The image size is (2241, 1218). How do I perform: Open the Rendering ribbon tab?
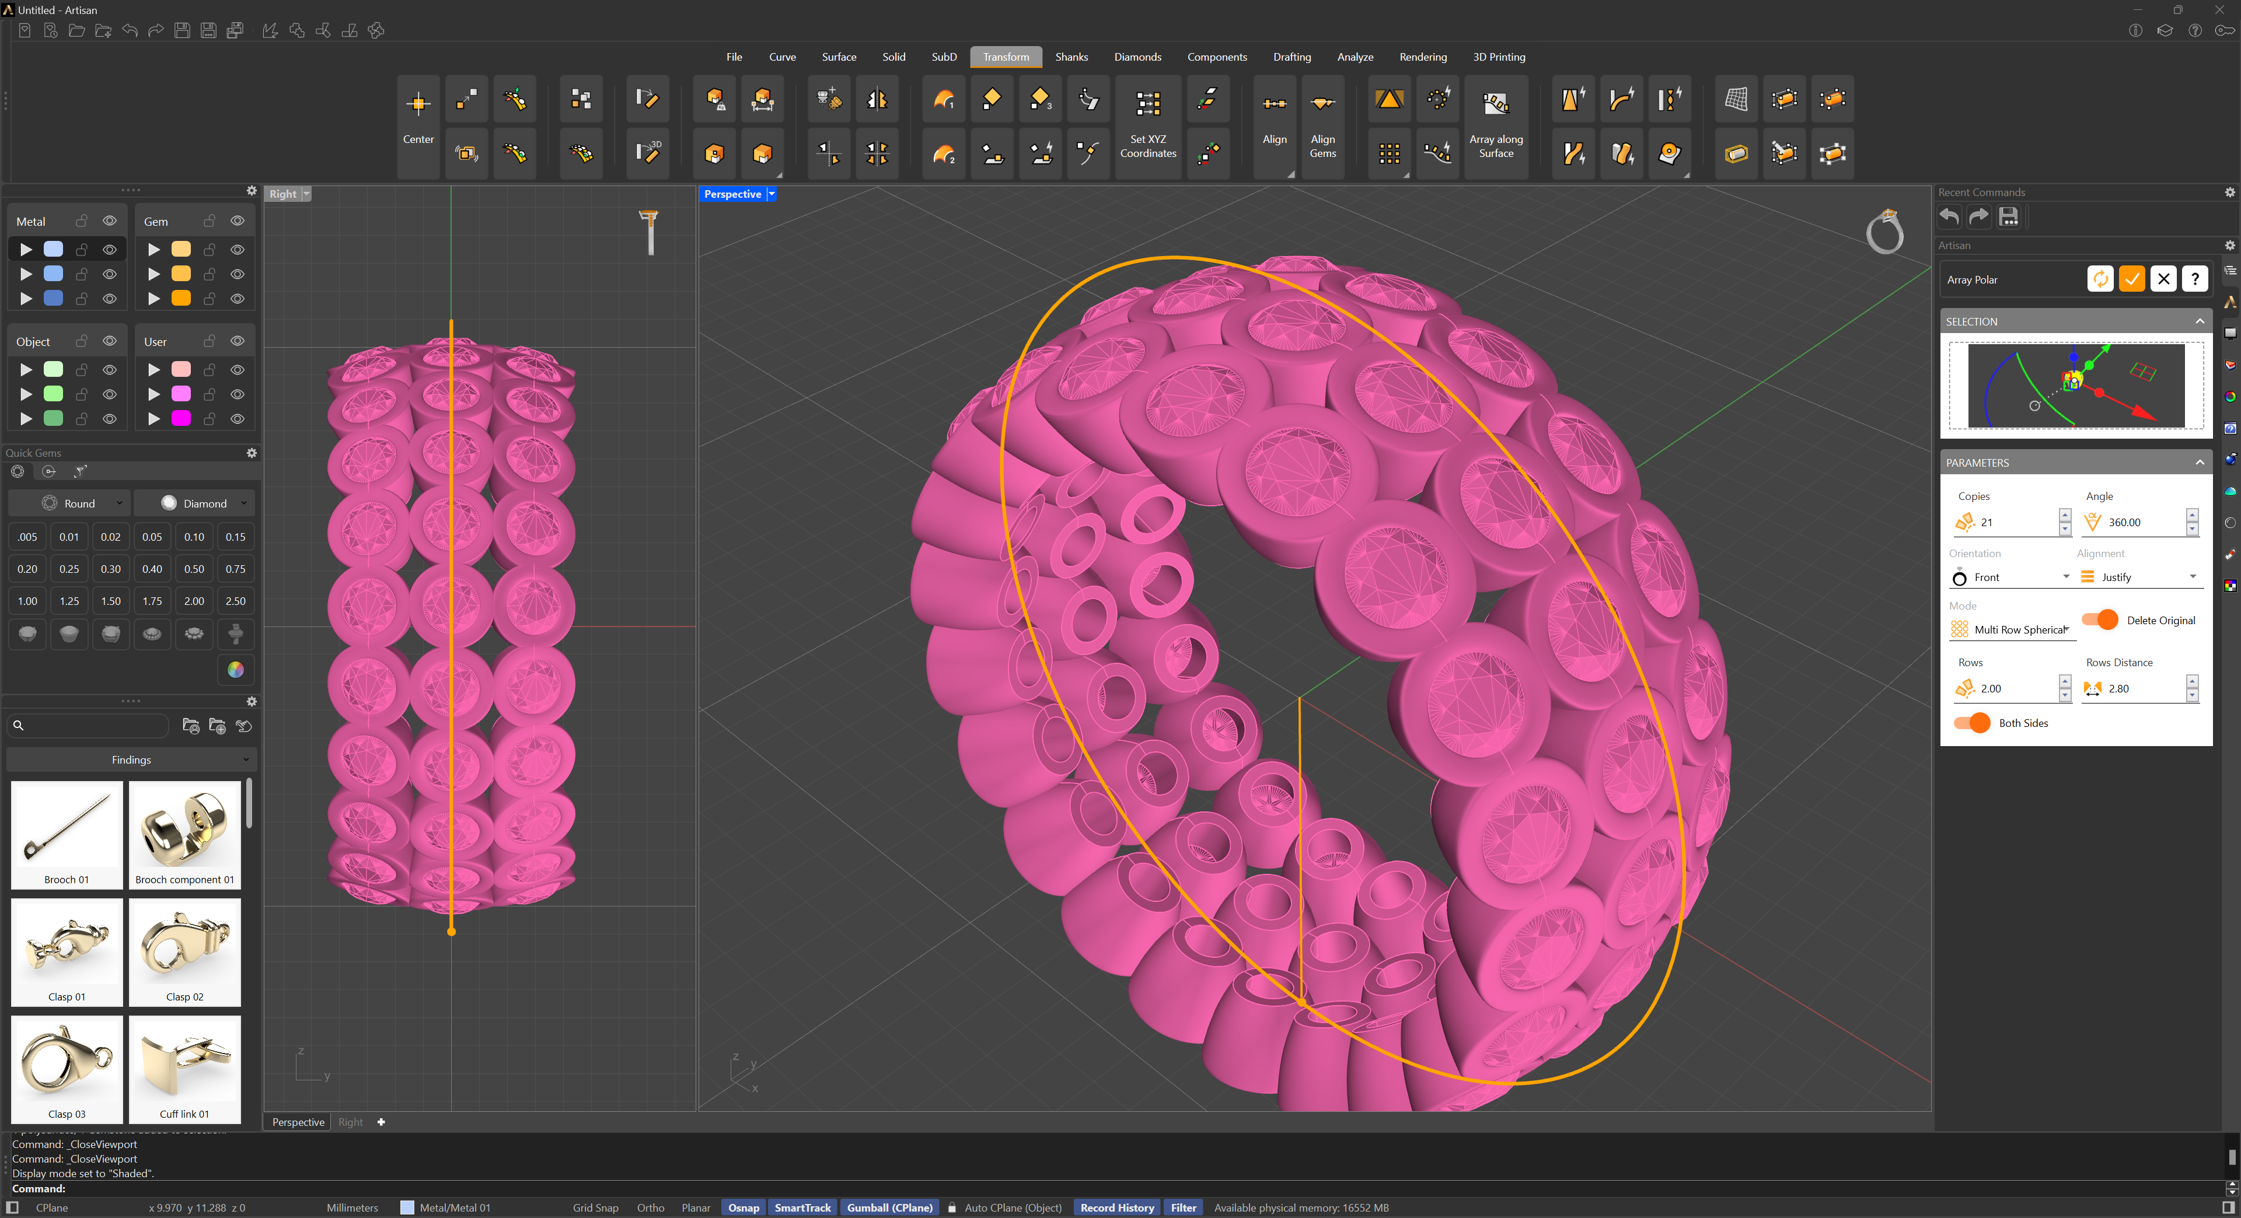point(1422,57)
